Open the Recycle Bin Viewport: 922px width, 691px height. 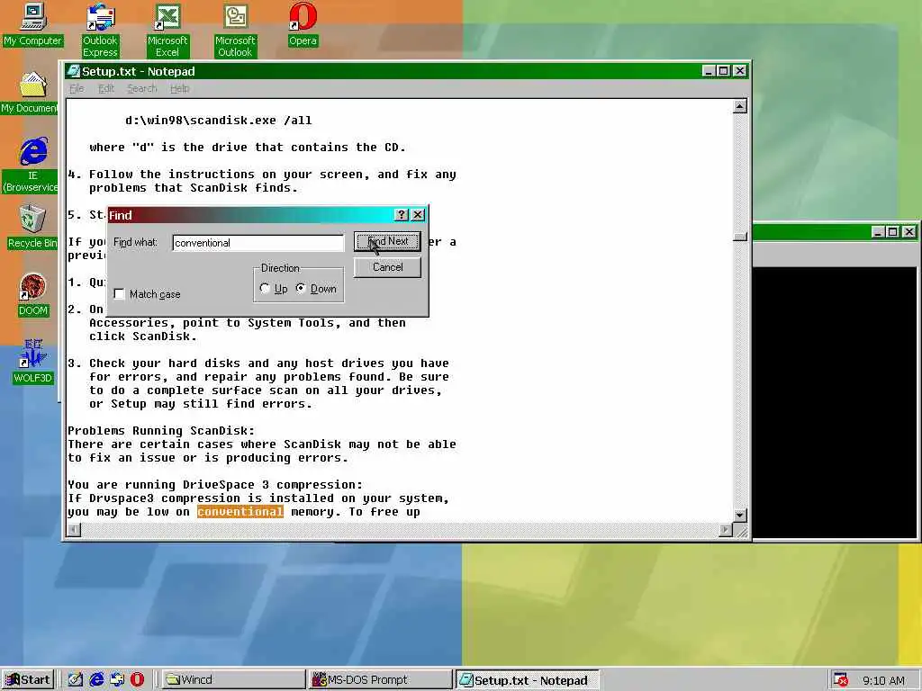point(32,226)
